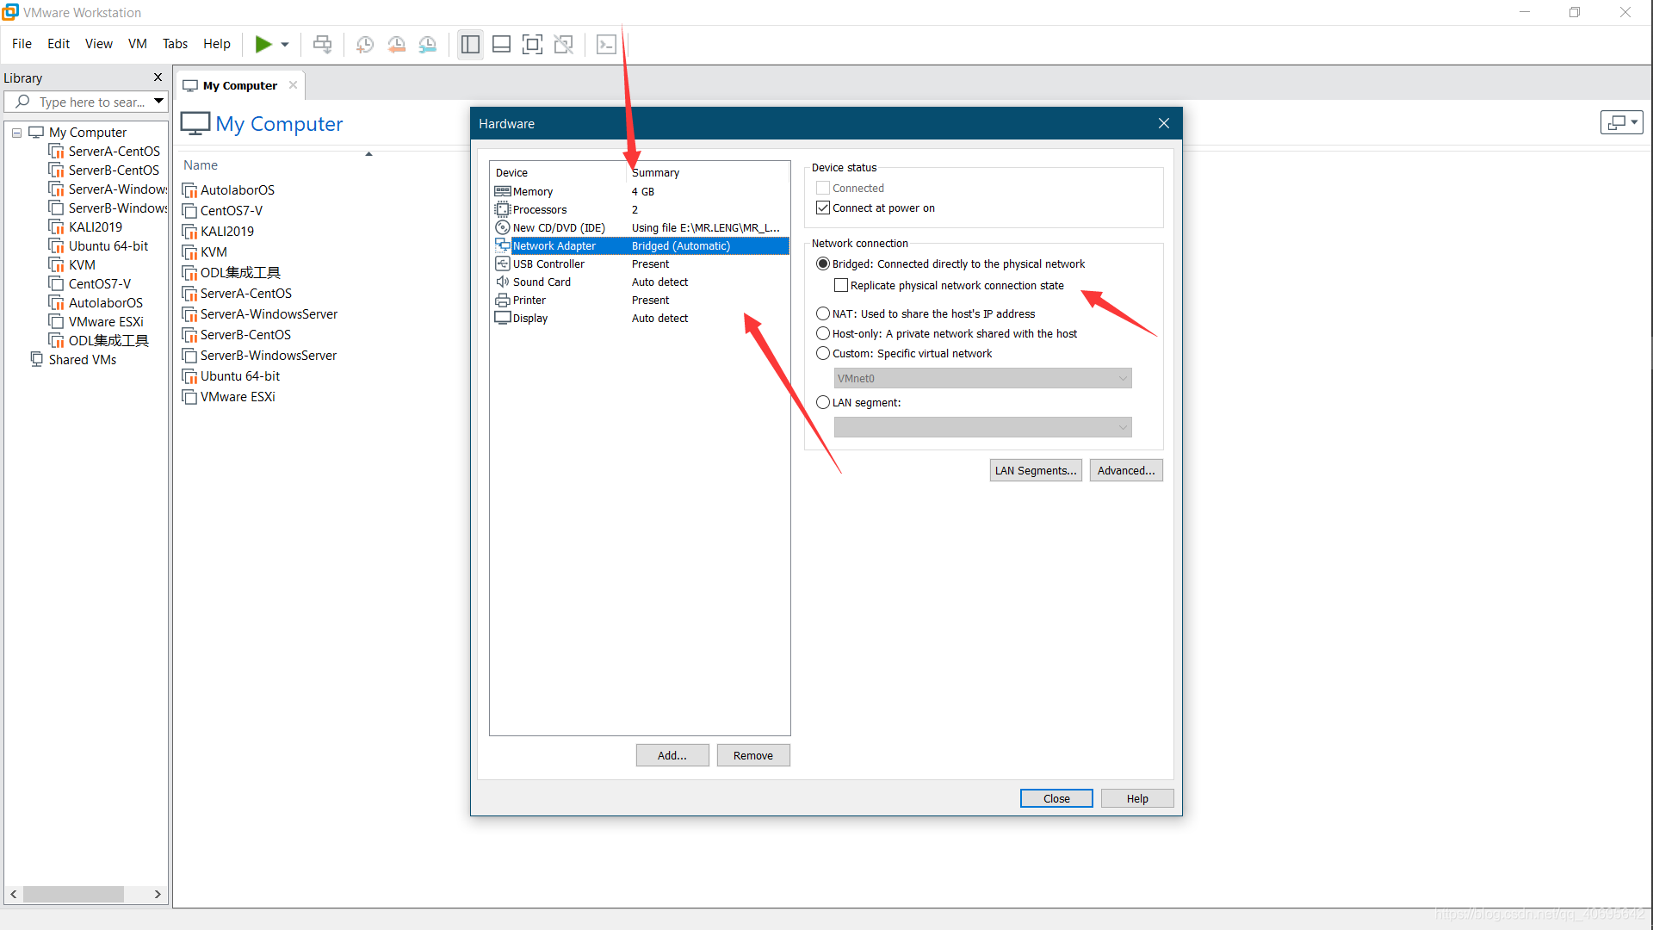Select KALI2019 in the library tree
The image size is (1653, 930).
pos(95,227)
